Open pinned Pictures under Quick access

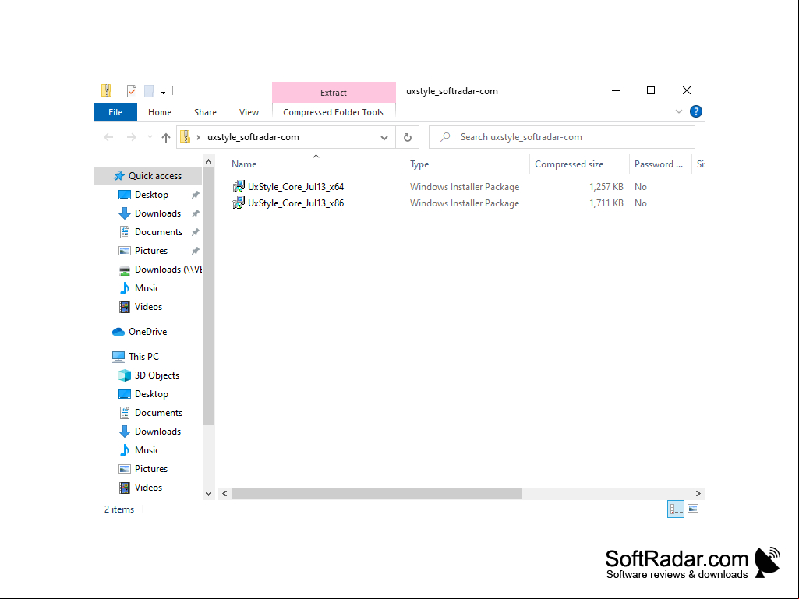[150, 251]
